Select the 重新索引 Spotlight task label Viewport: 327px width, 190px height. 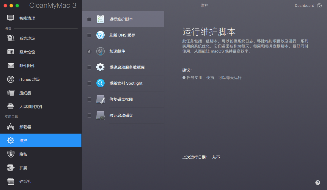[x=126, y=83]
